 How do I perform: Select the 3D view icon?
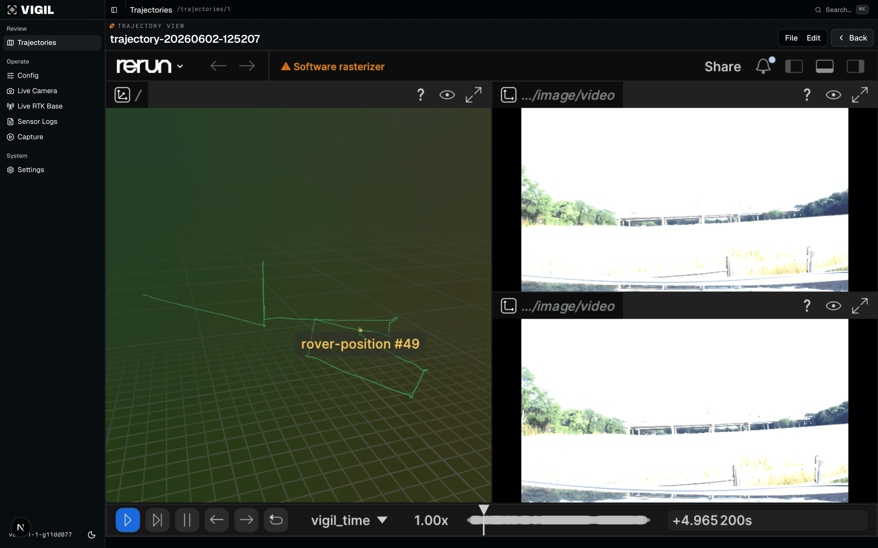(122, 95)
